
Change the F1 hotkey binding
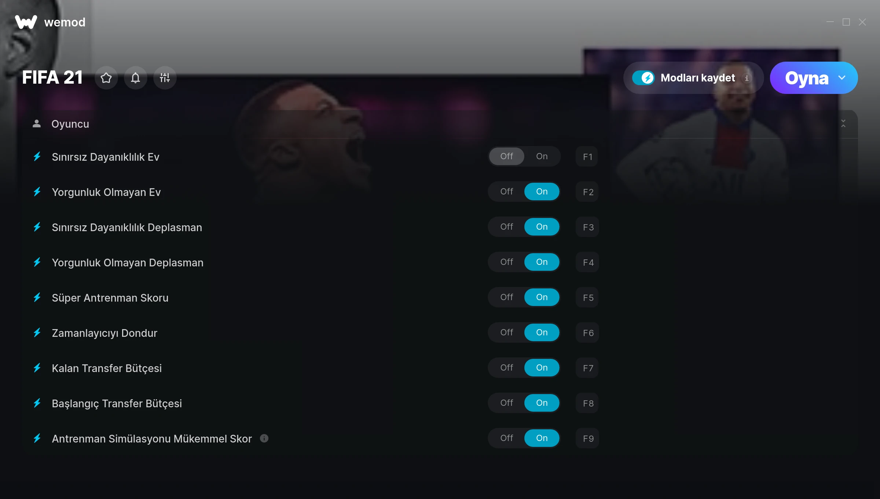click(587, 157)
